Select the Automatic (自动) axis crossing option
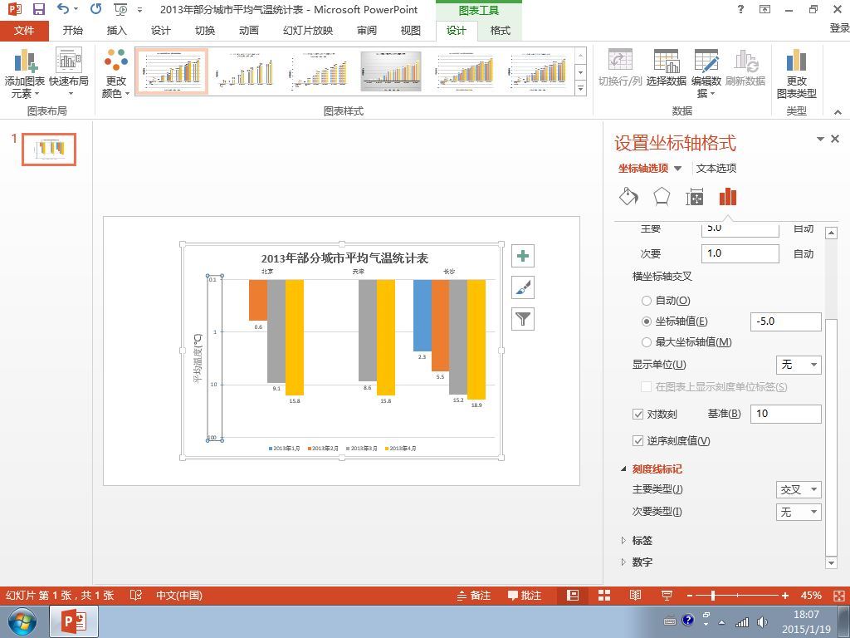The width and height of the screenshot is (850, 638). pyautogui.click(x=646, y=301)
